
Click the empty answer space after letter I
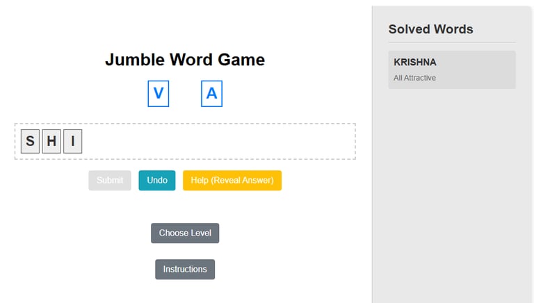click(x=218, y=141)
